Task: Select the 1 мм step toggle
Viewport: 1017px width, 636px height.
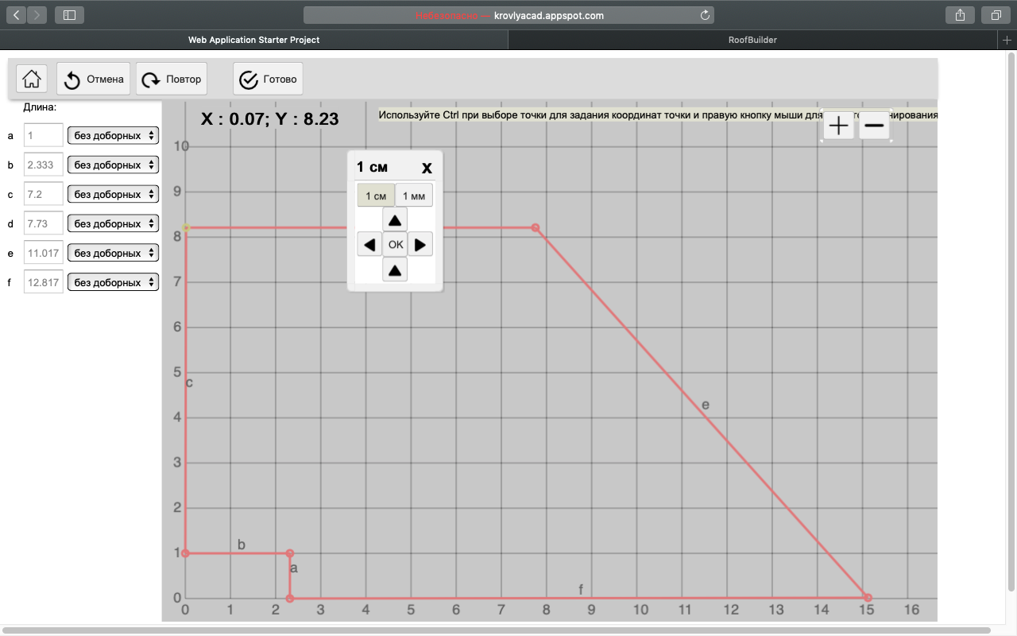Action: (414, 196)
